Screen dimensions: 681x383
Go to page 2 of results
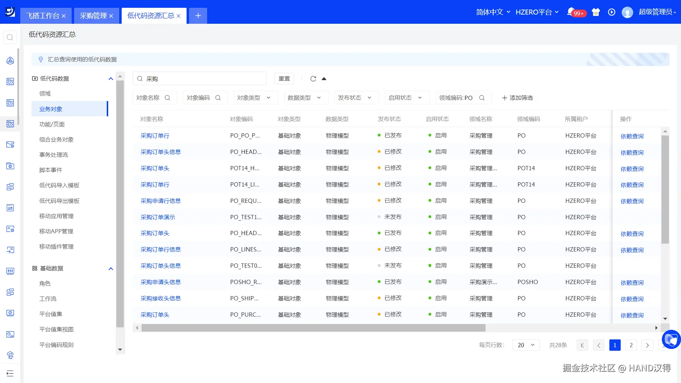tap(631, 345)
